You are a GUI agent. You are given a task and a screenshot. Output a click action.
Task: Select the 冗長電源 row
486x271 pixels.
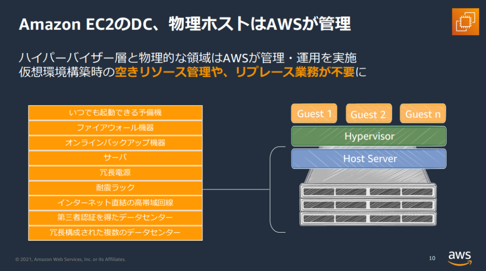[x=115, y=173]
